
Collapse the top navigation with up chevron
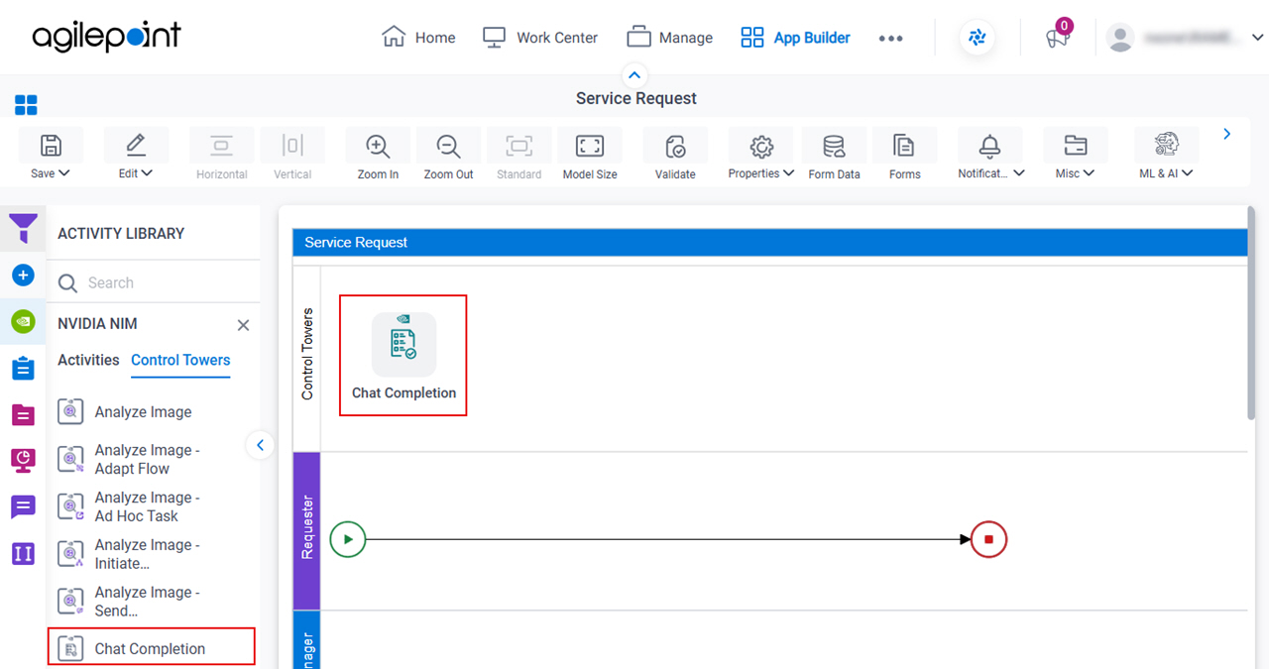[634, 74]
